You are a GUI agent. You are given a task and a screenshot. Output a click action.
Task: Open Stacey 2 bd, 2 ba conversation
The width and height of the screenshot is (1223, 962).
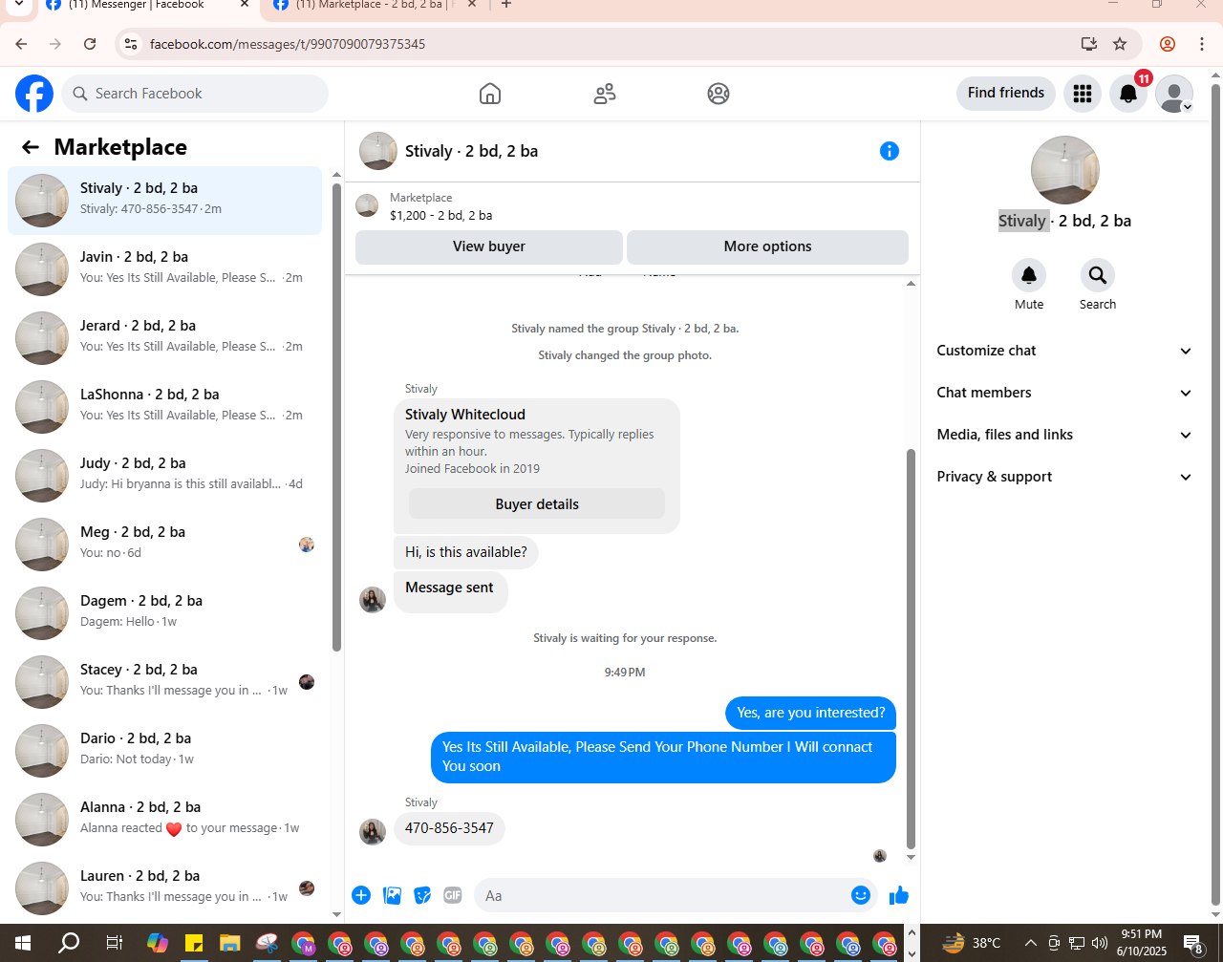click(165, 682)
